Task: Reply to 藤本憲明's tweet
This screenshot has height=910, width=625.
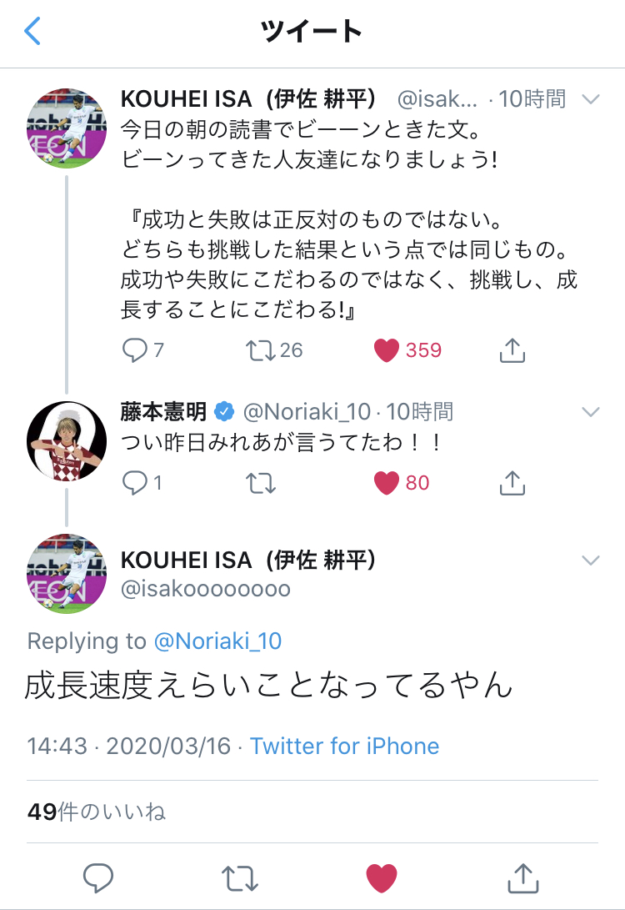Action: click(x=133, y=482)
